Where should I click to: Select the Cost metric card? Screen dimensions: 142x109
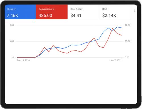pyautogui.click(x=115, y=12)
